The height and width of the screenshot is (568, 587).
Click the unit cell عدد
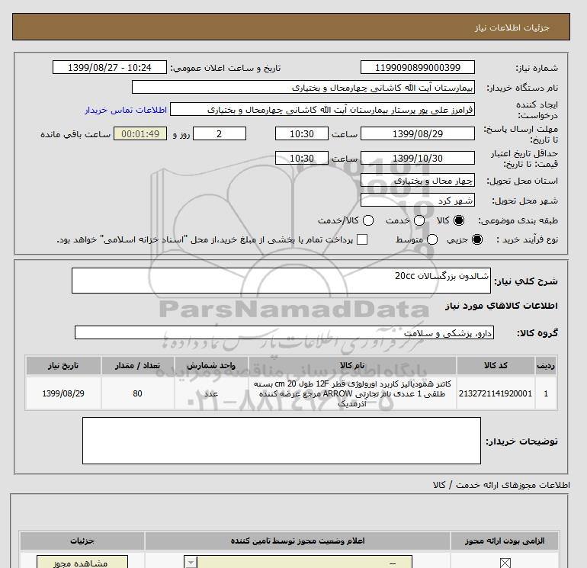[x=211, y=393]
